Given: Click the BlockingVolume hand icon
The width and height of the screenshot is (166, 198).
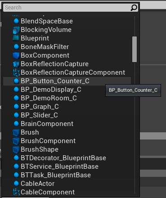Looking at the screenshot, I should 16,30.
